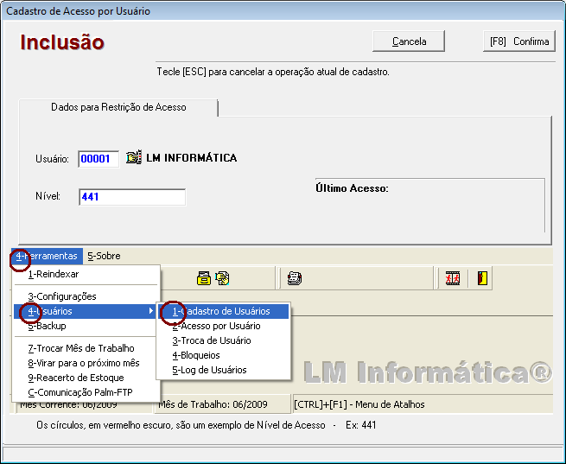Viewport: 566px width, 464px height.
Task: Open the 4-Ferramentas menu
Action: coord(48,256)
